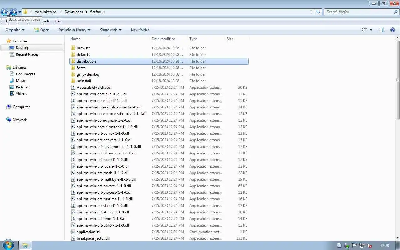Screen dimensions: 400x250
Task: Click the network tray icon
Action: 362,246
